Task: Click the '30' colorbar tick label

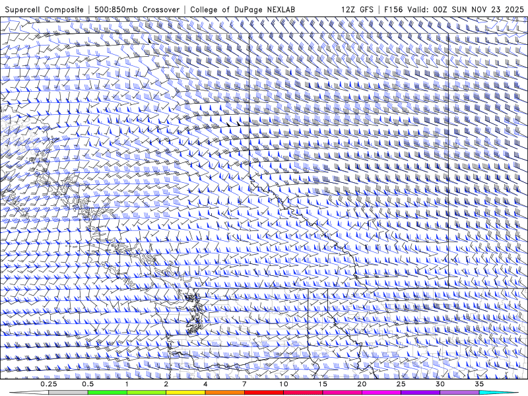Action: (440, 384)
